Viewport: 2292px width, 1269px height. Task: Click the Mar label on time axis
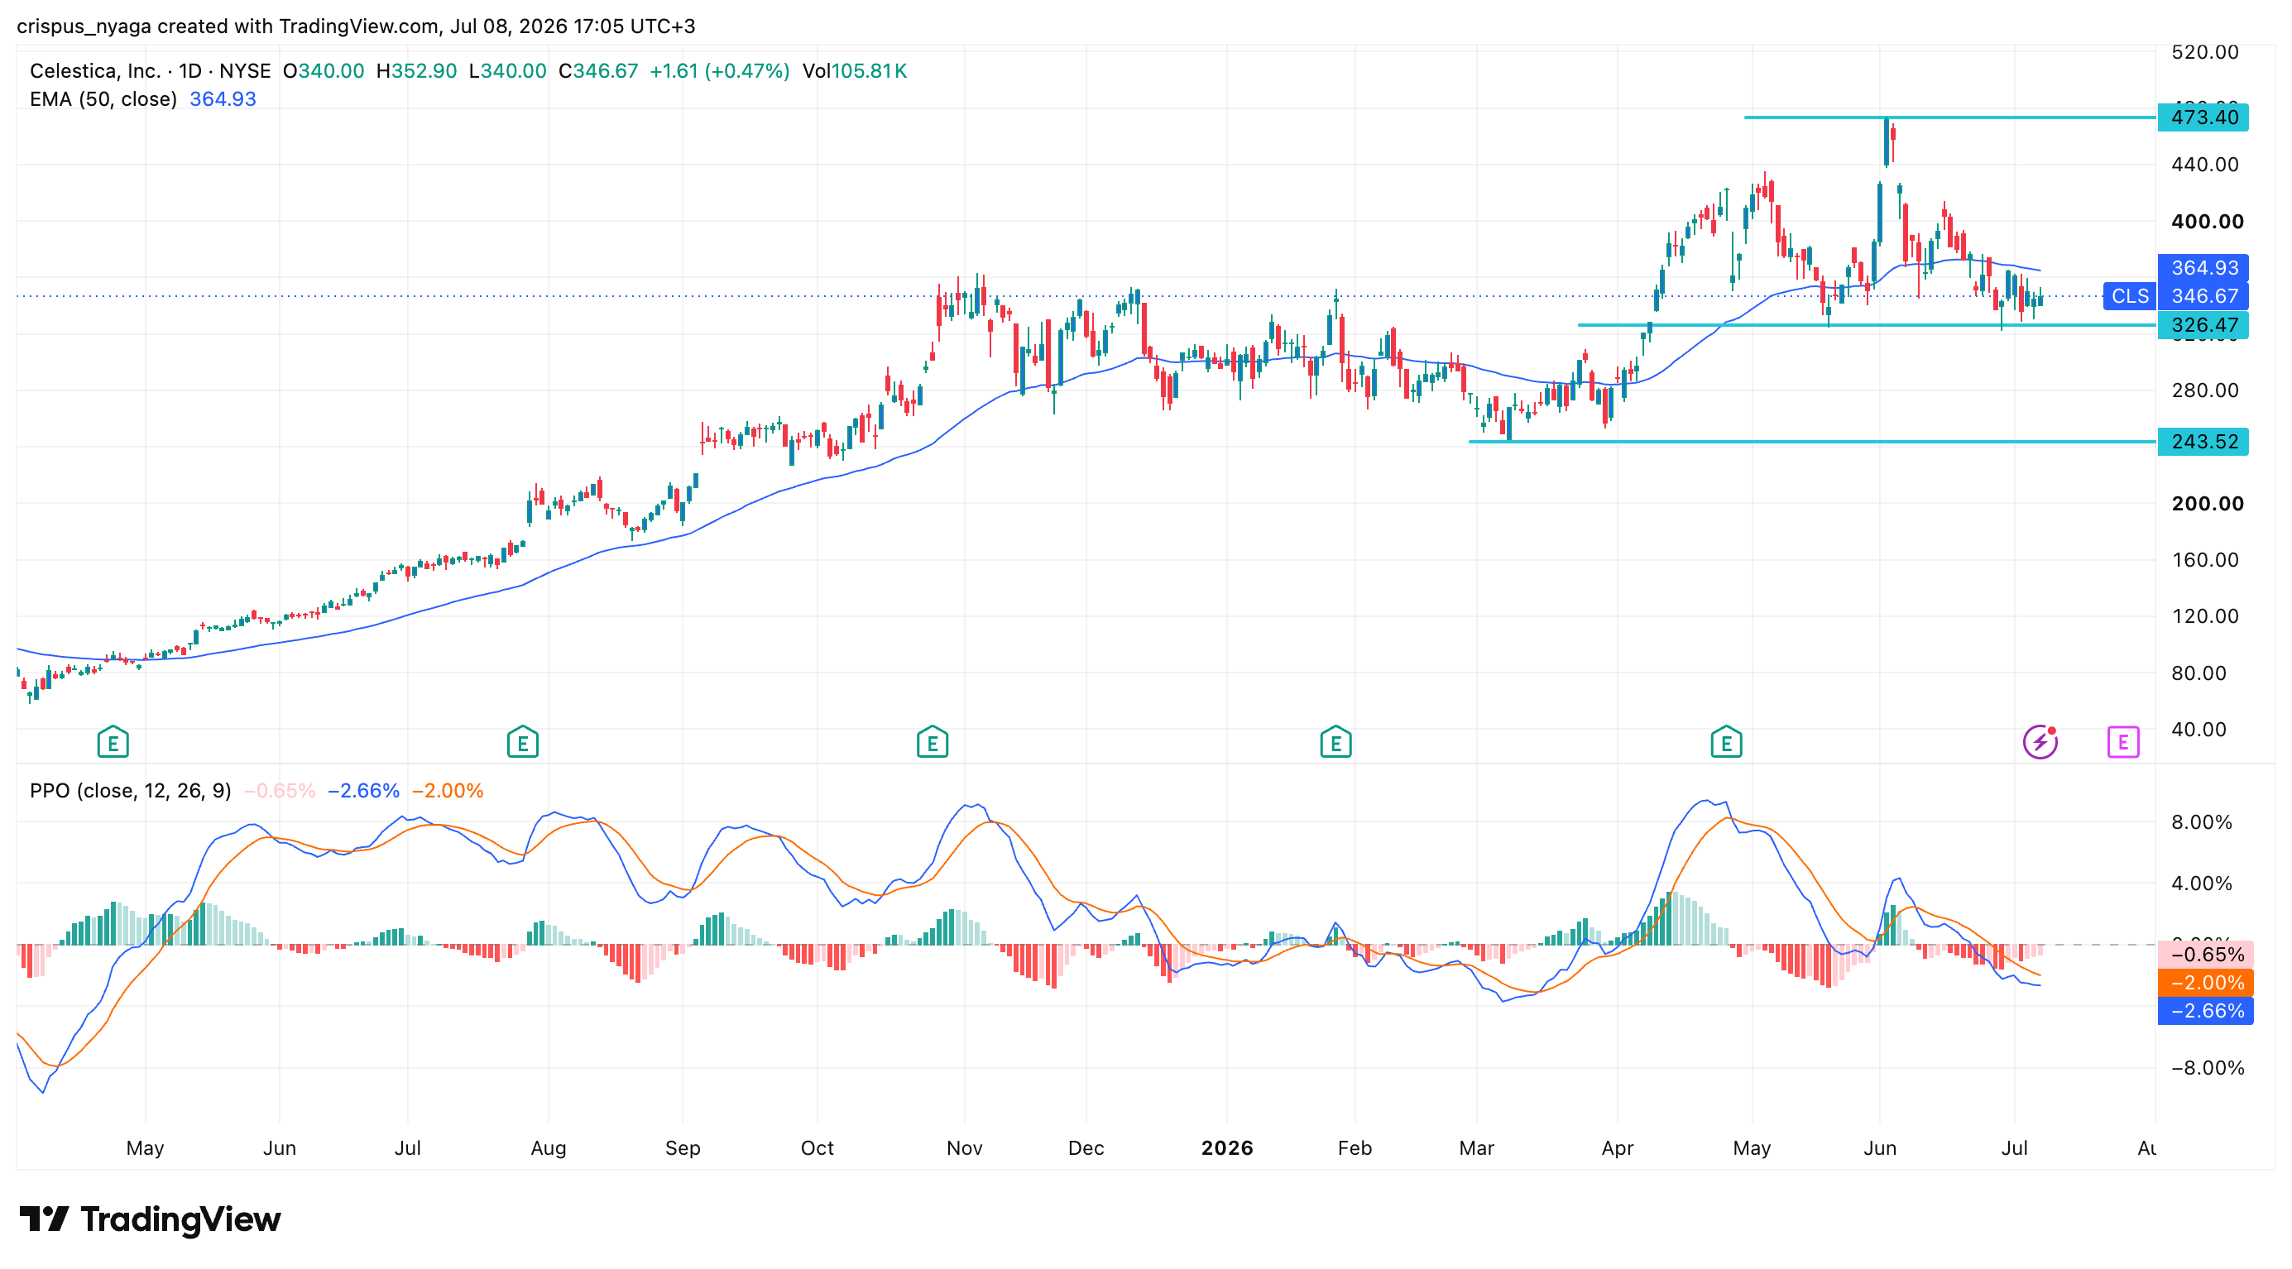click(x=1476, y=1148)
